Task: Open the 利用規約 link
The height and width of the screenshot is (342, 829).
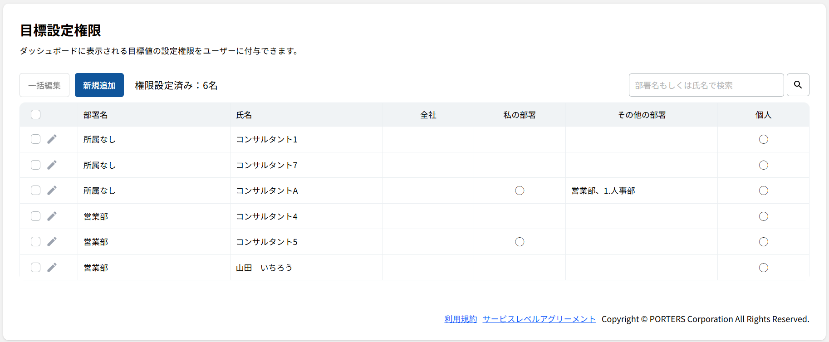Action: point(461,319)
